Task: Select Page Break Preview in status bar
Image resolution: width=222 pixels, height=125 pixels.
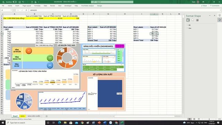Action: pos(199,119)
